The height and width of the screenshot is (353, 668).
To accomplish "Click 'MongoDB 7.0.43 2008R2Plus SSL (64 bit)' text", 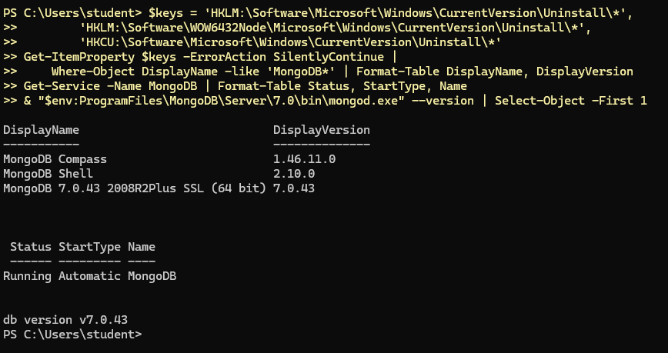I will coord(135,188).
